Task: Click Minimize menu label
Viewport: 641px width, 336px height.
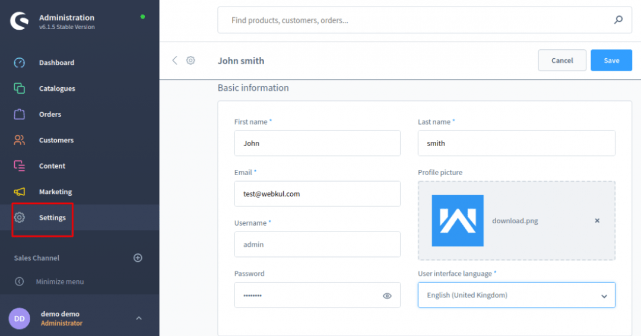Action: pos(60,281)
